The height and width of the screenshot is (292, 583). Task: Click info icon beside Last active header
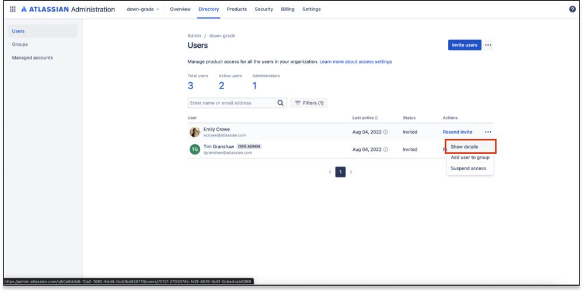[376, 118]
